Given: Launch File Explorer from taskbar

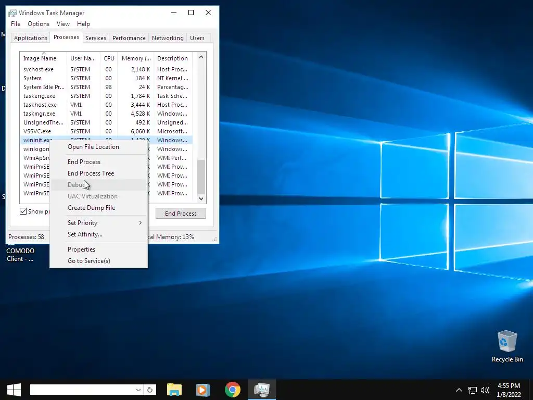Looking at the screenshot, I should tap(174, 390).
